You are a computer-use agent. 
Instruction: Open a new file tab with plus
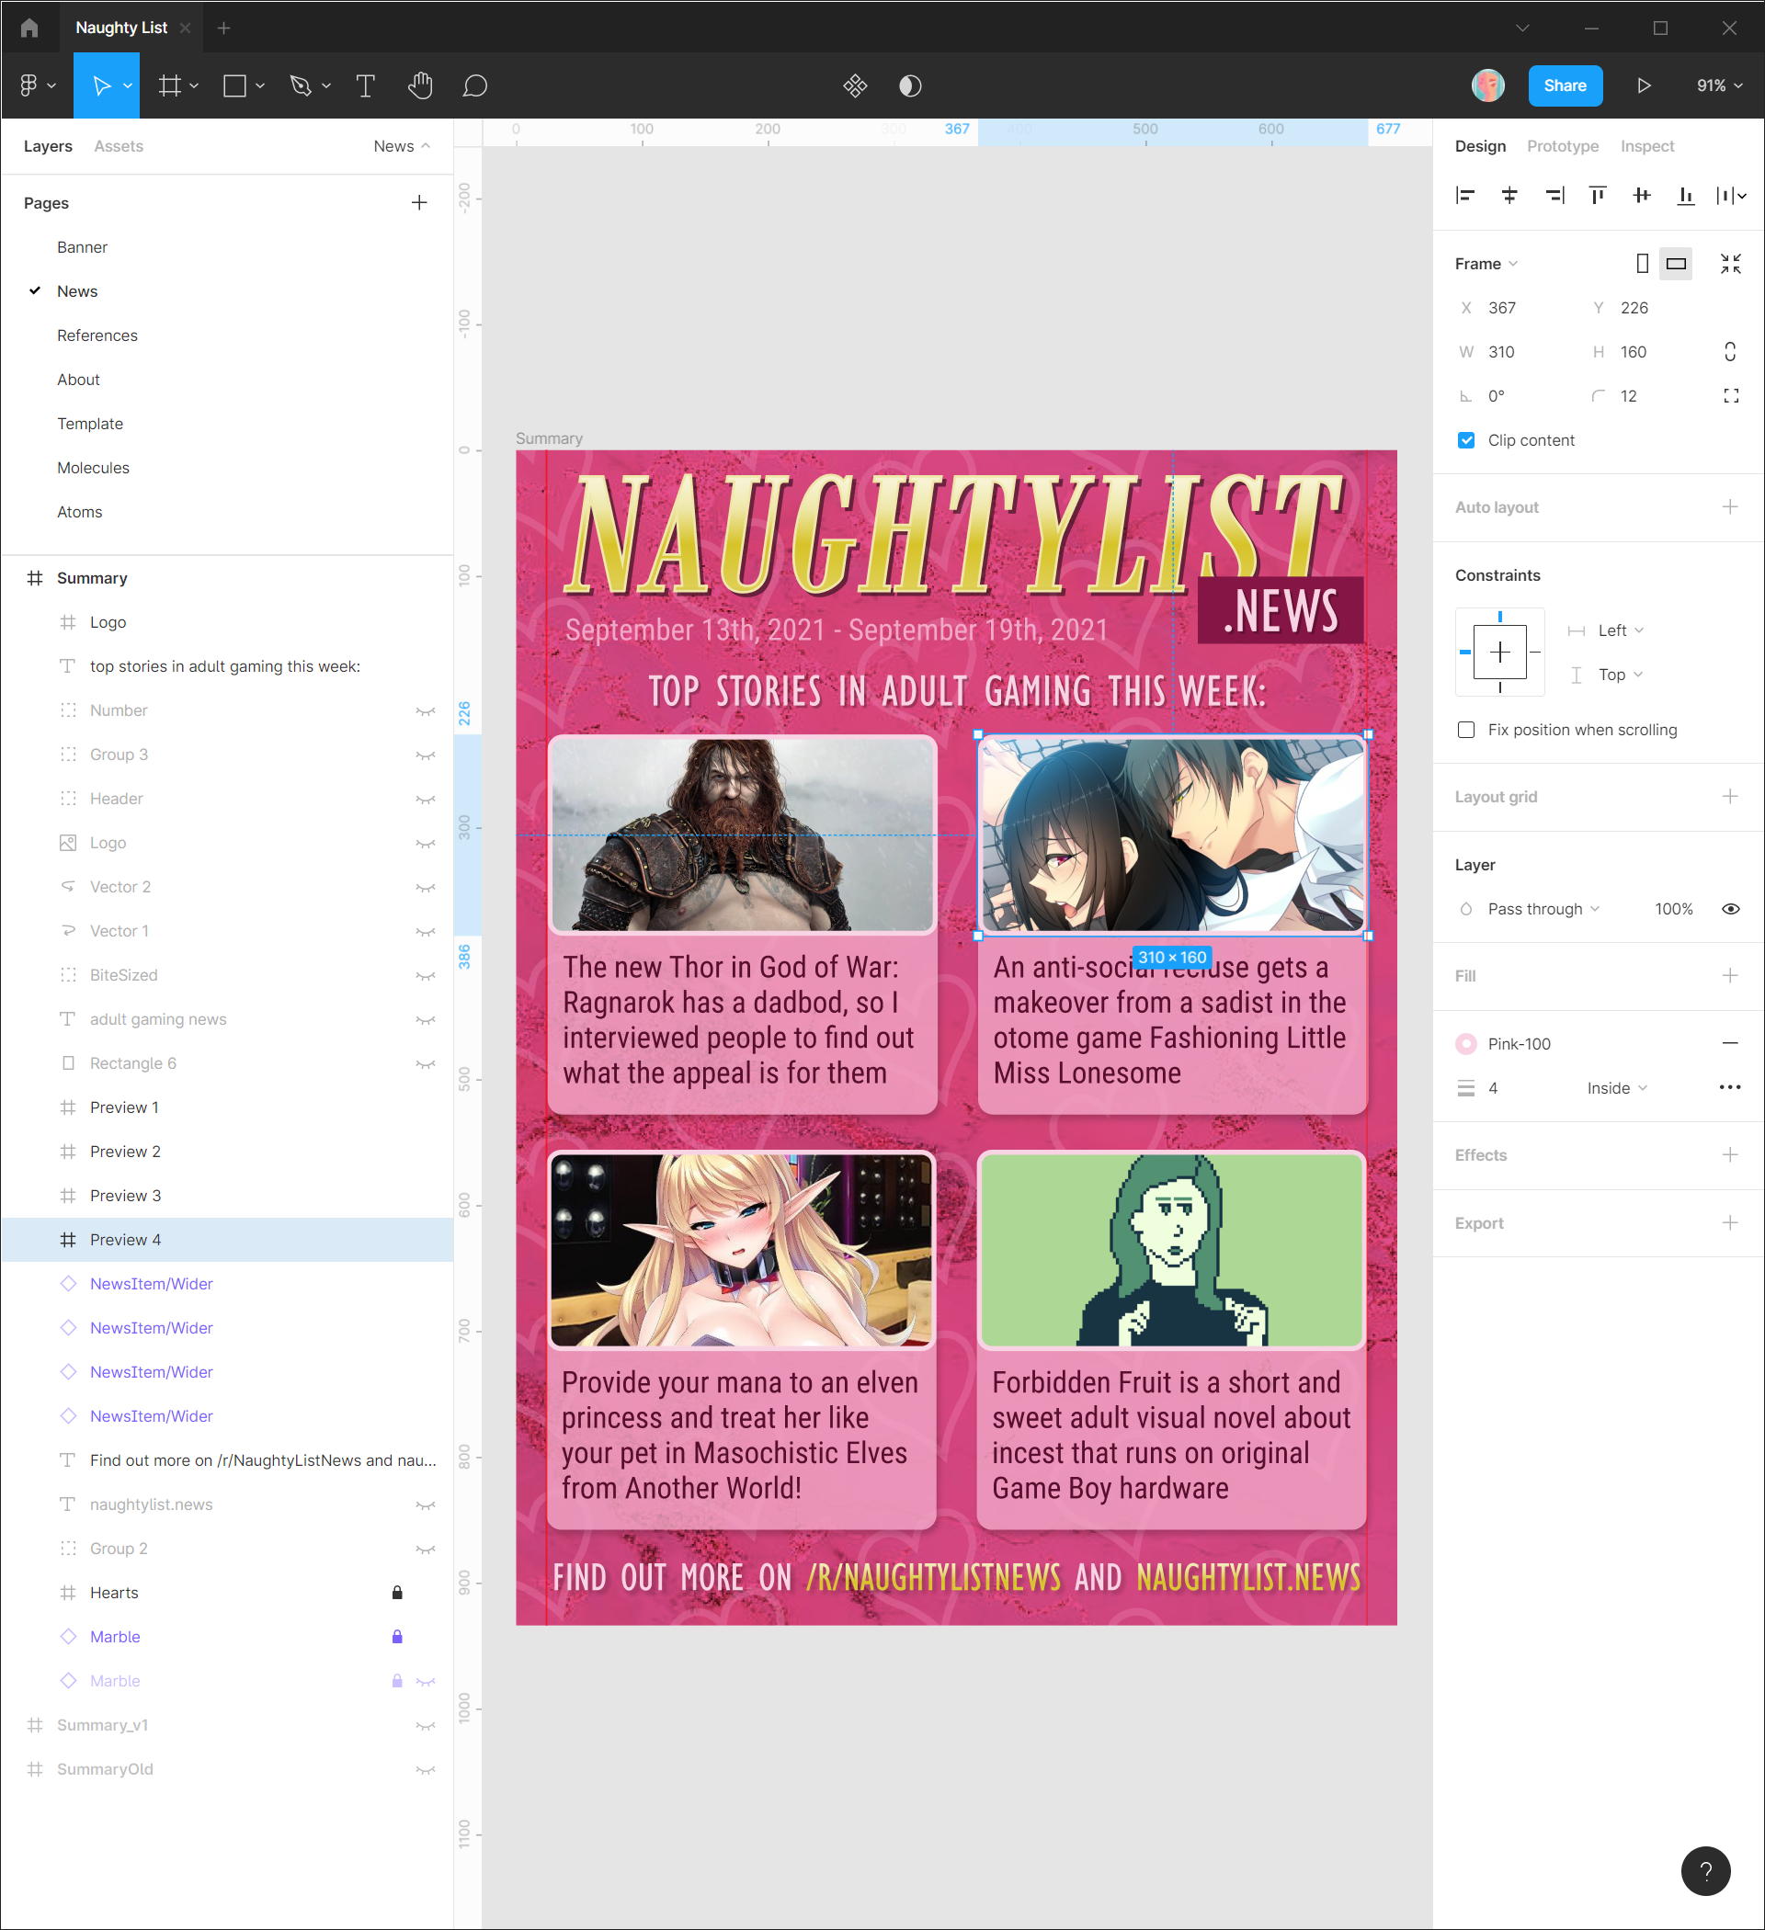coord(223,28)
